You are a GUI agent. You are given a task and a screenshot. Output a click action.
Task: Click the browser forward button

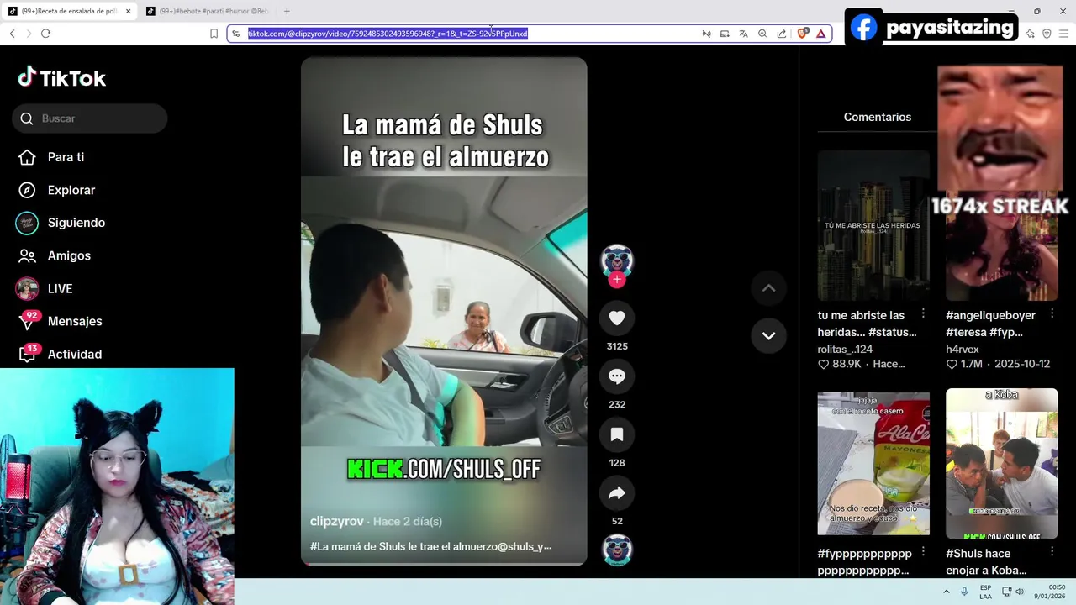tap(29, 34)
